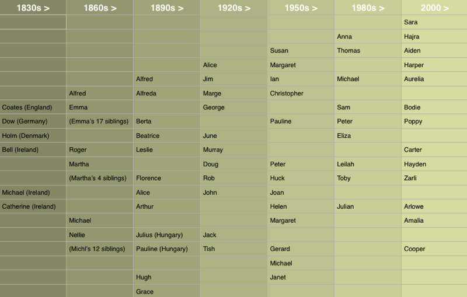Select the Coates (England) cell
This screenshot has width=467, height=297.
point(27,108)
